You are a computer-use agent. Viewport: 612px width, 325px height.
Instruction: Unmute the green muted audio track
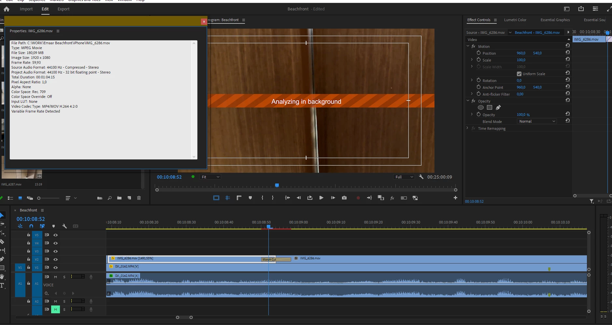tap(55, 309)
